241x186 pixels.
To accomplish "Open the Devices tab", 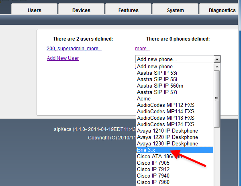I will tap(81, 9).
